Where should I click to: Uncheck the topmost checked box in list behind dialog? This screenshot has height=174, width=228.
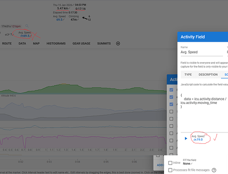(171, 90)
